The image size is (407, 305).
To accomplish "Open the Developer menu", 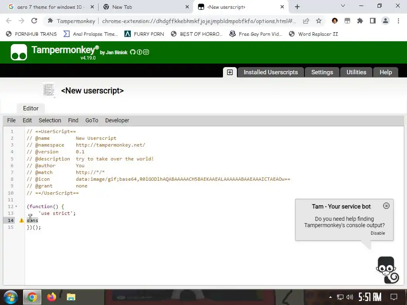I will tap(117, 121).
